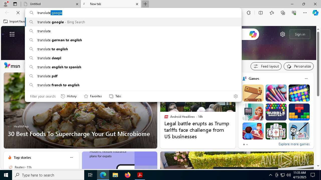The height and width of the screenshot is (180, 321).
Task: Open Task View from taskbar
Action: [x=90, y=175]
